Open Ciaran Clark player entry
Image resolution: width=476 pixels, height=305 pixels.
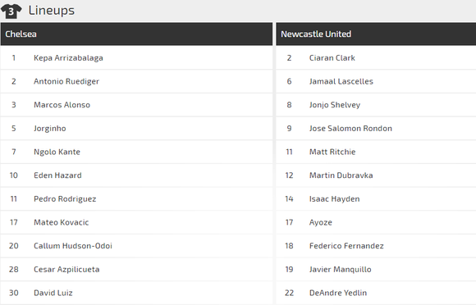point(332,58)
